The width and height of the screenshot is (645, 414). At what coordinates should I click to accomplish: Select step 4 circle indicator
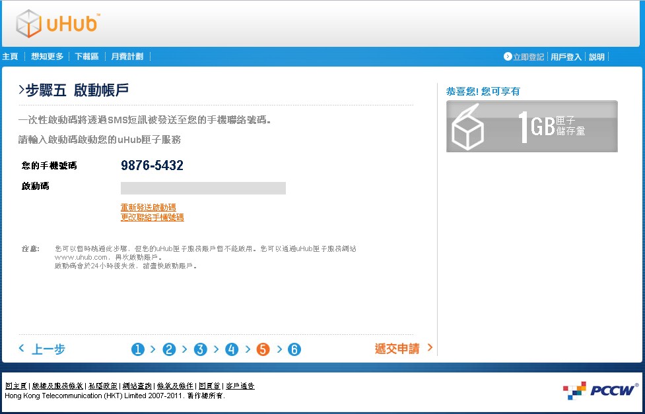click(232, 349)
